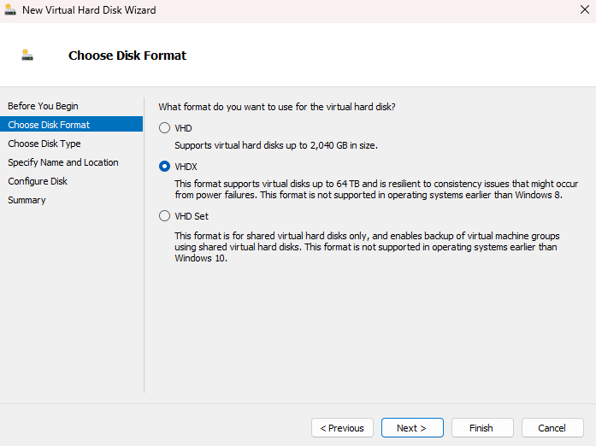Click the Finish button
Viewport: 596px width, 446px height.
point(482,428)
